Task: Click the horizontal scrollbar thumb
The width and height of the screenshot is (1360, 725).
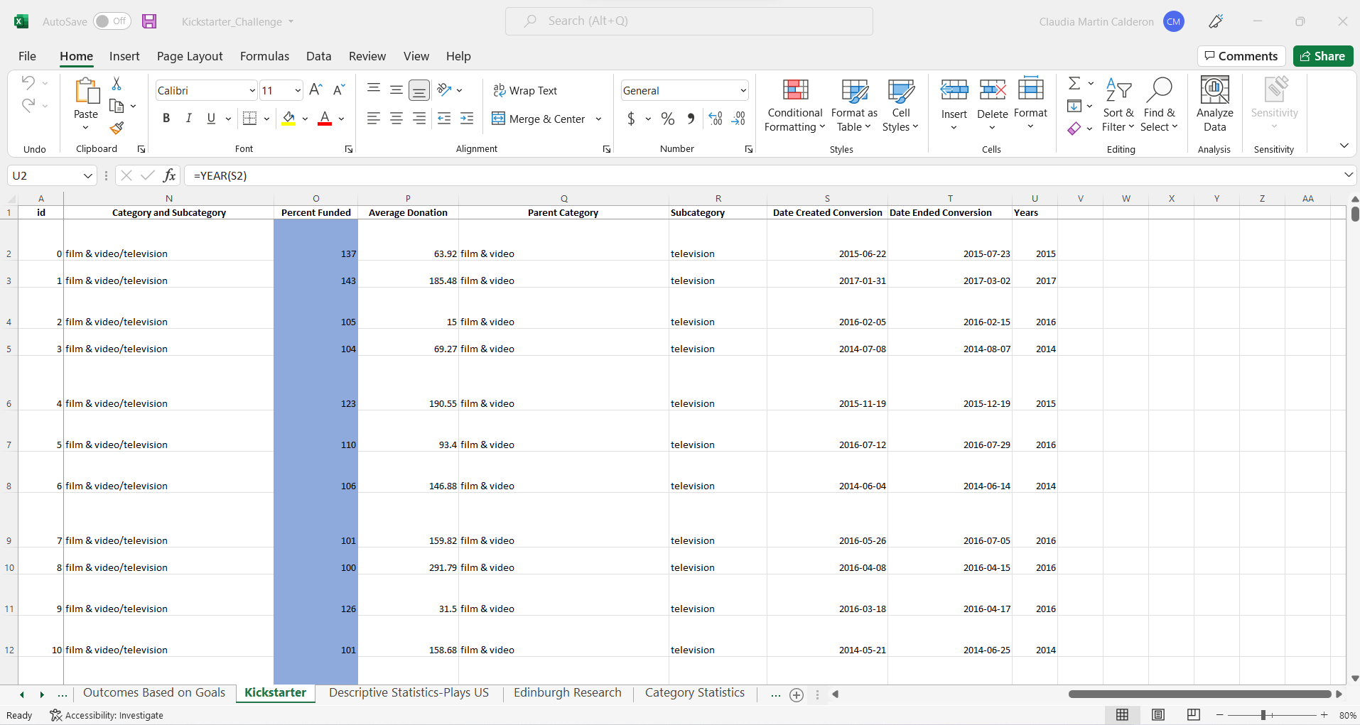Action: [1199, 694]
